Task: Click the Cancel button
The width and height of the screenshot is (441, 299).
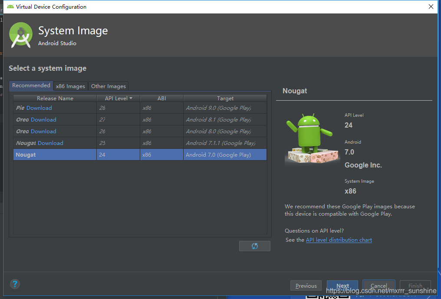Action: pyautogui.click(x=379, y=286)
